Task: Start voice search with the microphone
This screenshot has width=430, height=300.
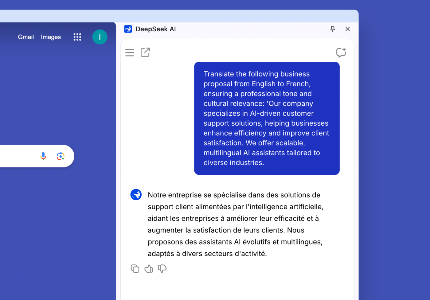Action: pos(43,156)
